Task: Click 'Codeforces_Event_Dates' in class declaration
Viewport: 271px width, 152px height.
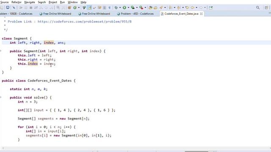Action: click(x=50, y=81)
